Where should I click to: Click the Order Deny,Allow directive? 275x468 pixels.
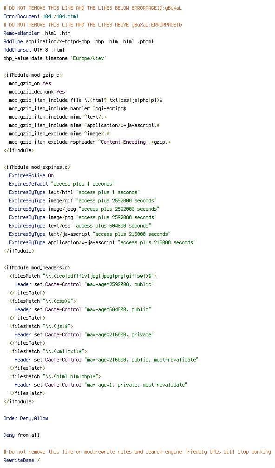point(26,418)
